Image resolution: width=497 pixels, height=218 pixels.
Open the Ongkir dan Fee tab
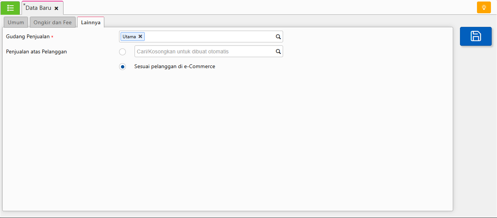[53, 22]
